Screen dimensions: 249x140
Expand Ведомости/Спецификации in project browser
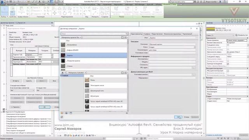(2, 112)
